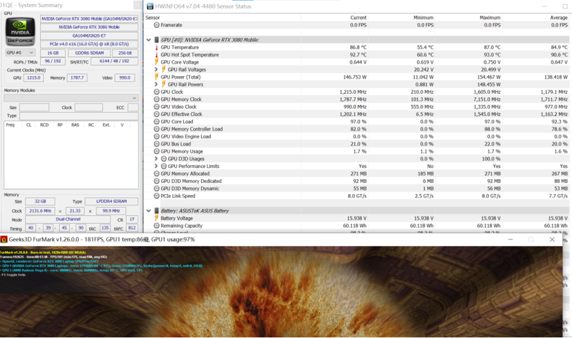Viewport: 572px width, 338px height.
Task: Open the Memory Modules dropdown
Action: (x=71, y=98)
